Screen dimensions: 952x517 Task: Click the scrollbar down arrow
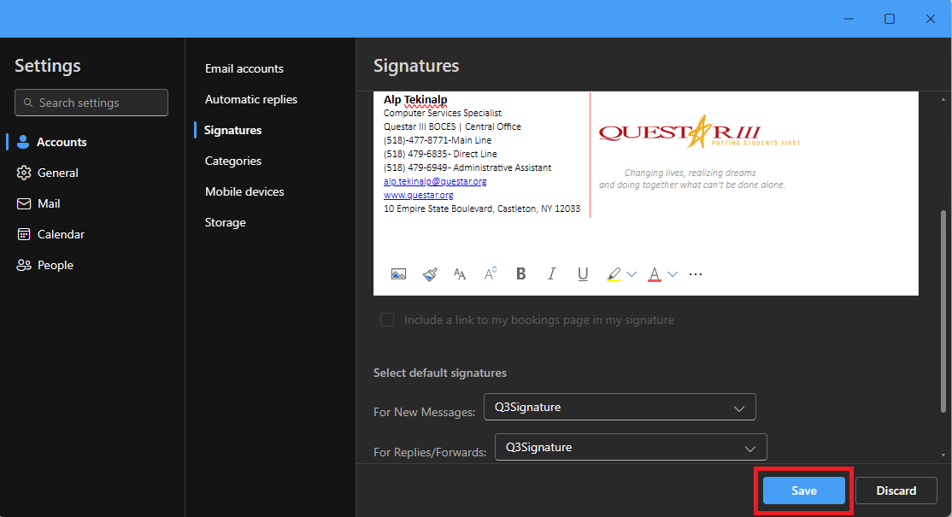(943, 455)
